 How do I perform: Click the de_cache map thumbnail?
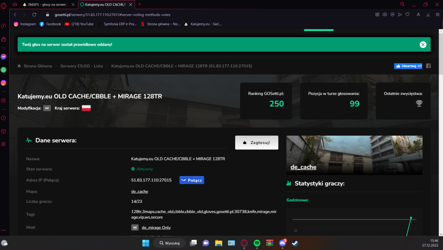(x=354, y=155)
